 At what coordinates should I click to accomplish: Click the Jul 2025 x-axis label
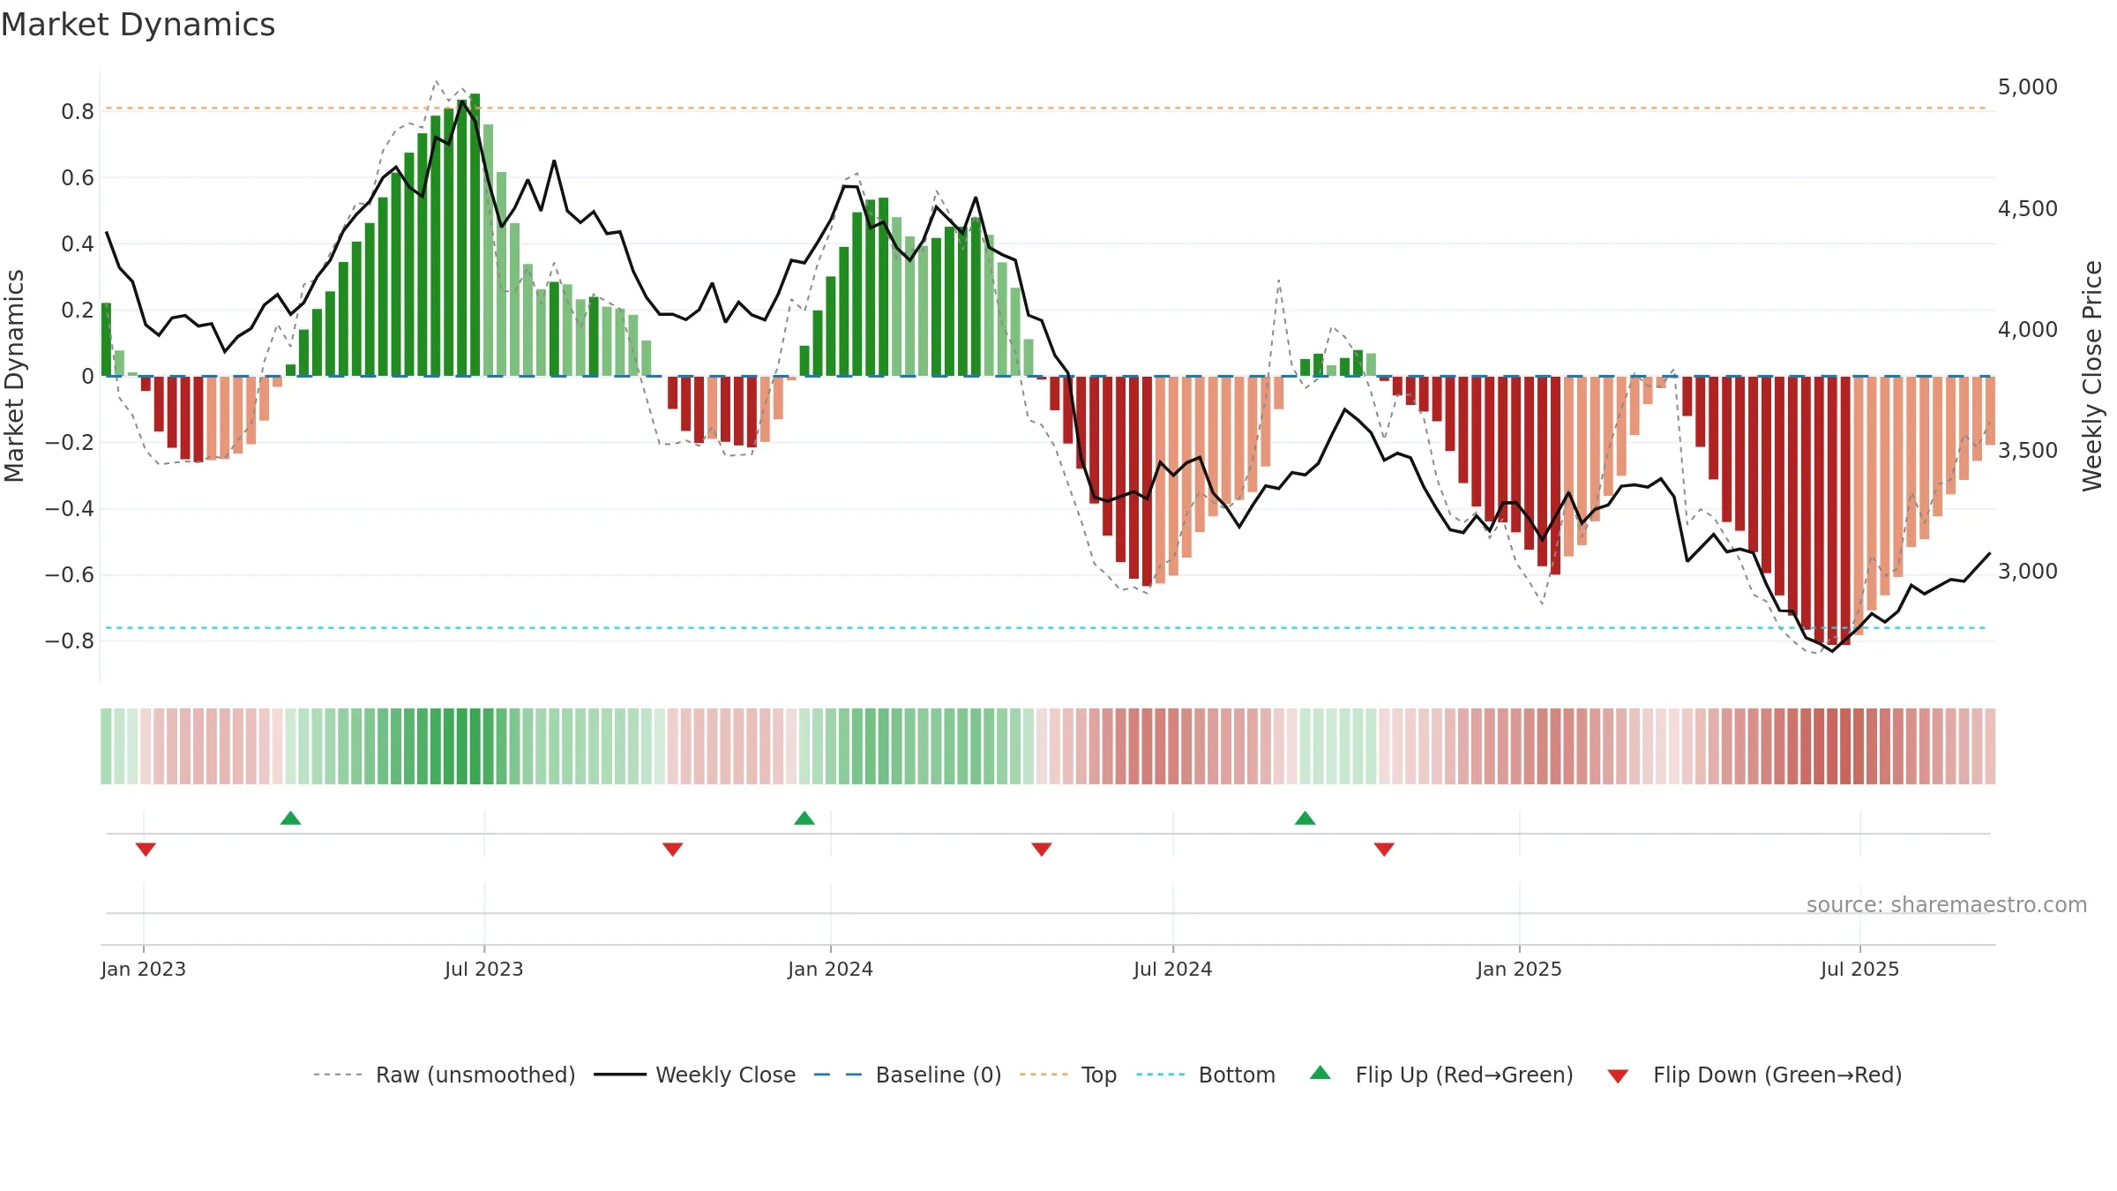click(x=1859, y=969)
